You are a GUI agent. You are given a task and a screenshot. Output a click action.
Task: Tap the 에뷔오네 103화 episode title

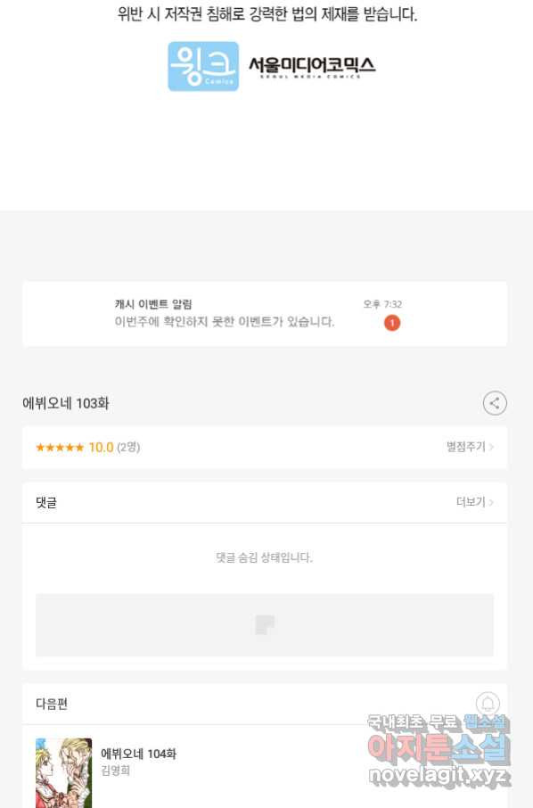[x=66, y=403]
